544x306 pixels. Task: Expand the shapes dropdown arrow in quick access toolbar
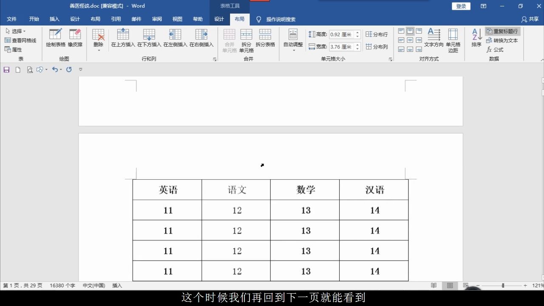tap(46, 70)
